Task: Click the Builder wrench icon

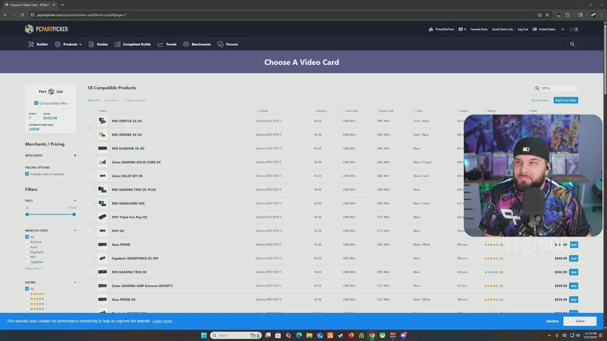Action: click(x=31, y=44)
